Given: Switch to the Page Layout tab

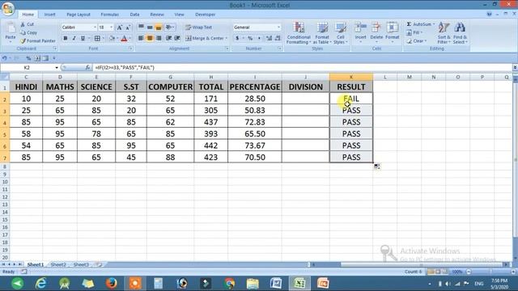Looking at the screenshot, I should click(x=79, y=15).
